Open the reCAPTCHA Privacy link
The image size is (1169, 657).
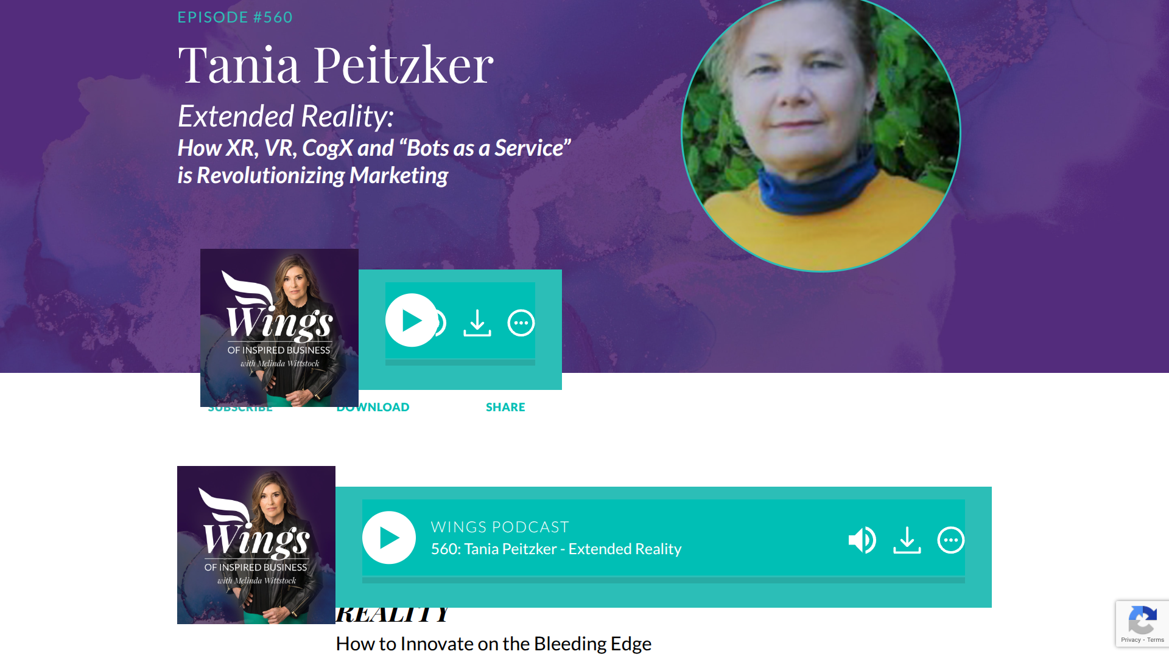(1131, 640)
